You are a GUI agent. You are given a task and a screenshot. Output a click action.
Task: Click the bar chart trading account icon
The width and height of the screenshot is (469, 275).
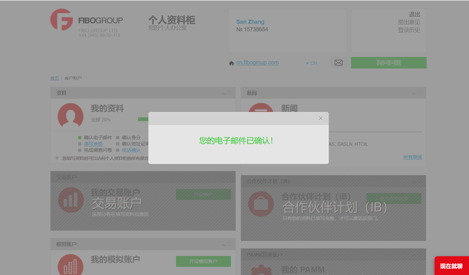coord(71,200)
